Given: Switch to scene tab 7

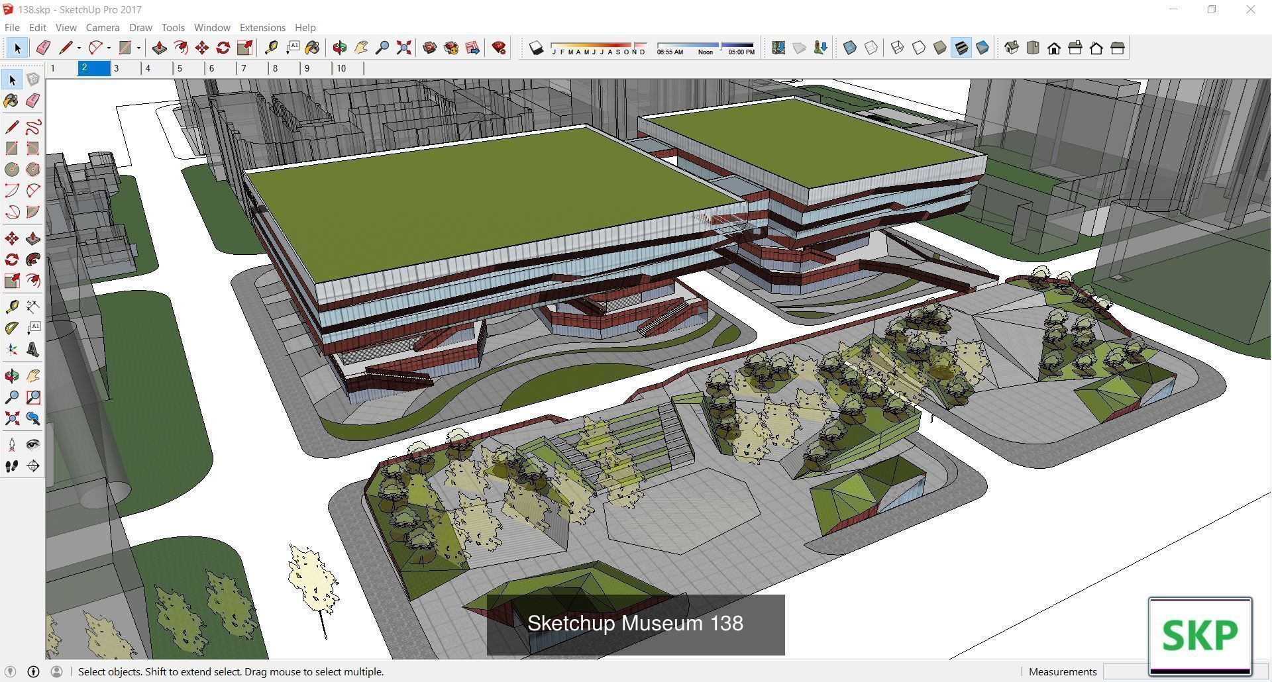Looking at the screenshot, I should click(x=252, y=68).
